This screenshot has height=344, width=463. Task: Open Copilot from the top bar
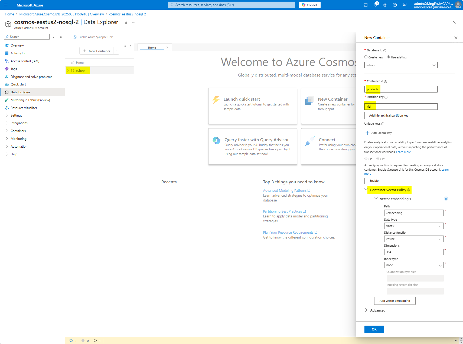(x=309, y=5)
